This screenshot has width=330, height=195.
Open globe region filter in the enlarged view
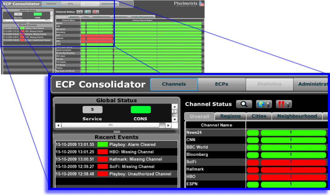(264, 104)
